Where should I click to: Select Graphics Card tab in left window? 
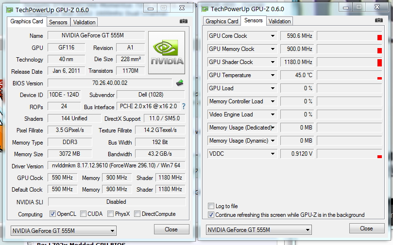27,21
